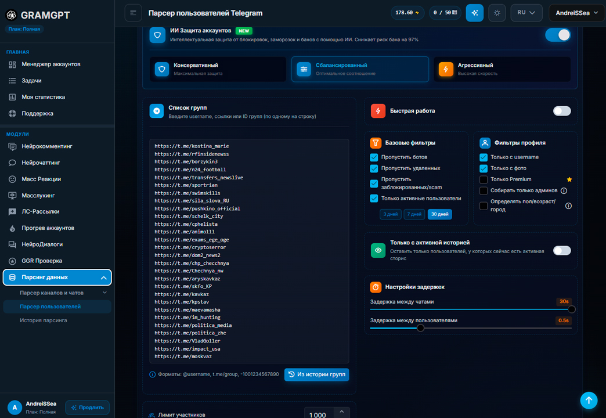Select the 3 дней activity period
Screen dimensions: 606x418
(390, 214)
